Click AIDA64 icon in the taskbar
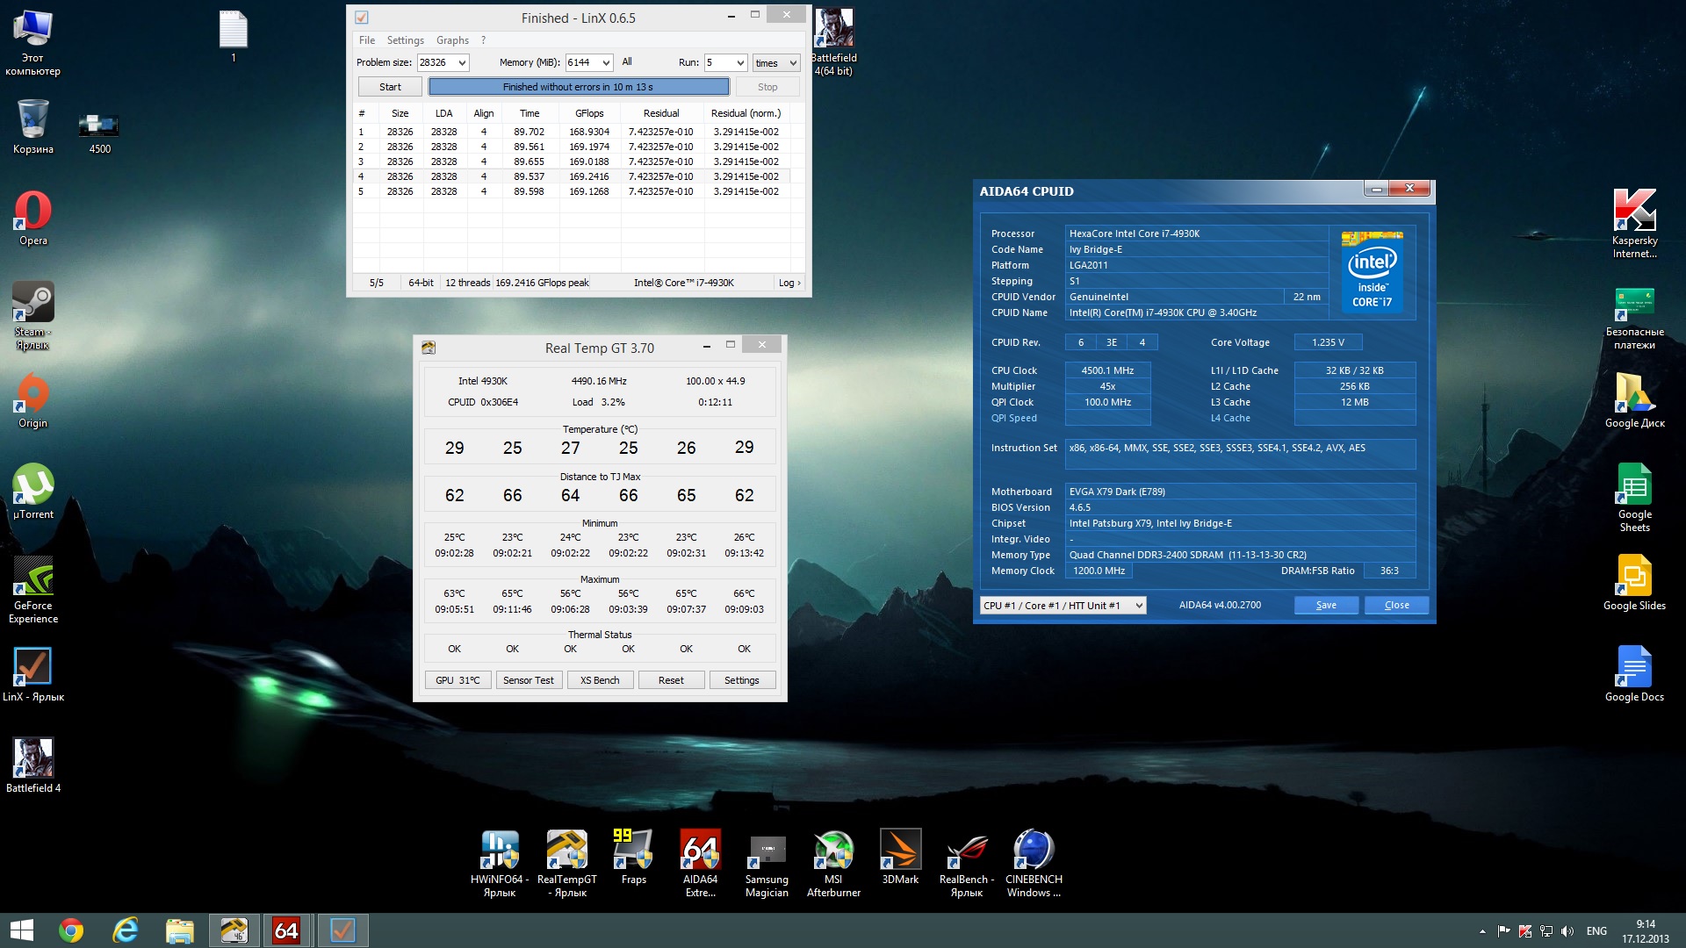This screenshot has width=1686, height=948. pos(286,930)
